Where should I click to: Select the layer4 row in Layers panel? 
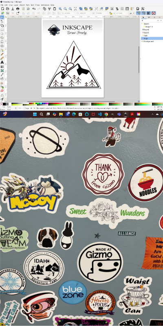tap(152, 29)
